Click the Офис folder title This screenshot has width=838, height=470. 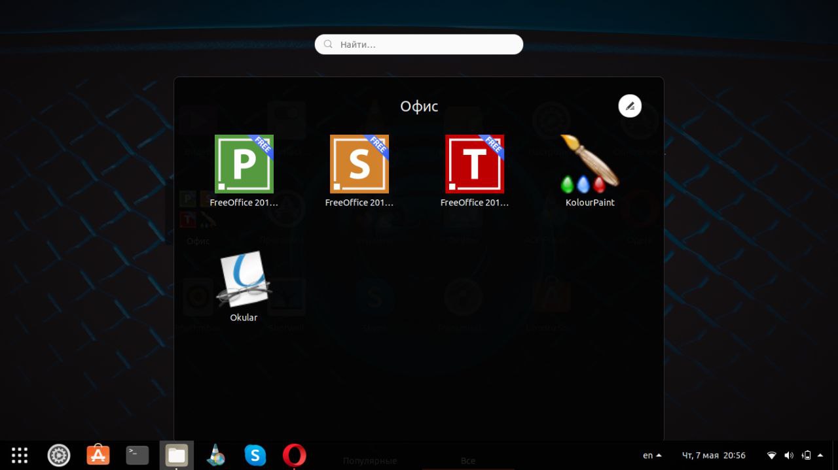click(419, 106)
